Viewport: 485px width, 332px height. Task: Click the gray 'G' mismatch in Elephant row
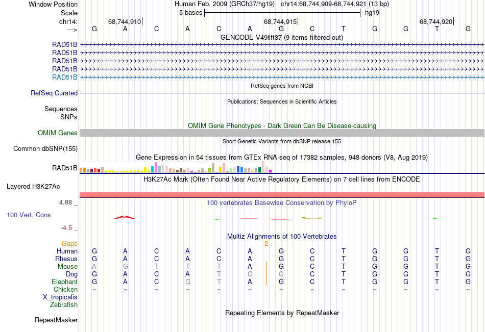pos(187,282)
